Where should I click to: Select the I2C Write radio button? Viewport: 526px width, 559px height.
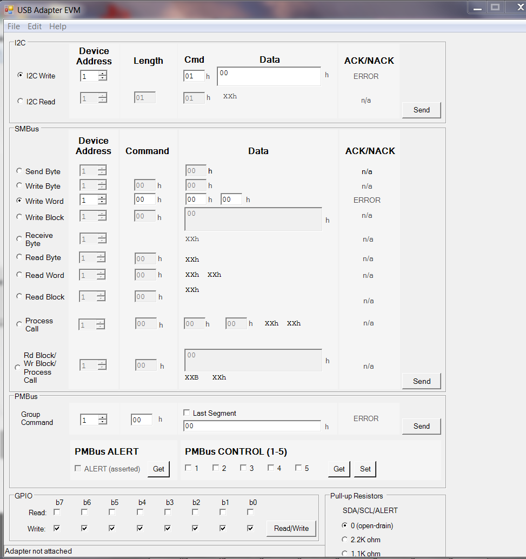(x=21, y=75)
